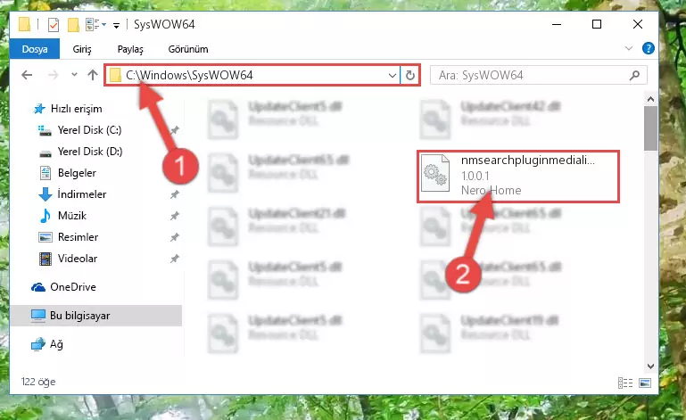Click the pin icon beside Yerel Disk (C:)
Screen dimensions: 686x420
click(175, 130)
